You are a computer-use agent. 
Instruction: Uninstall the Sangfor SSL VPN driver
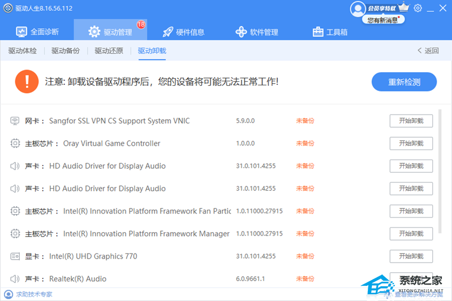coord(411,121)
